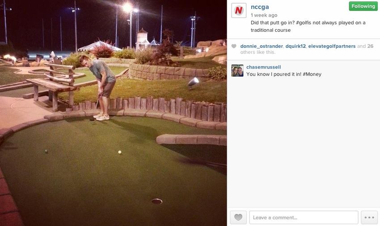This screenshot has height=226, width=380.
Task: Open elevategolfpartners profile link
Action: [332, 46]
